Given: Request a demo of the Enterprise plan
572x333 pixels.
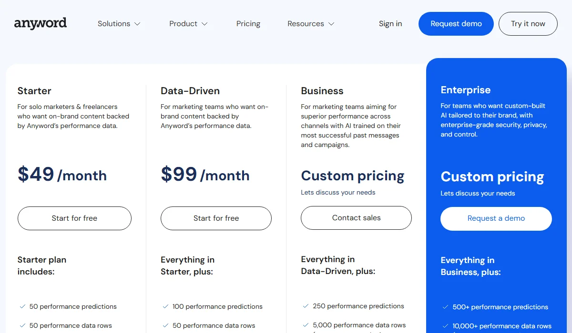Looking at the screenshot, I should (x=496, y=218).
